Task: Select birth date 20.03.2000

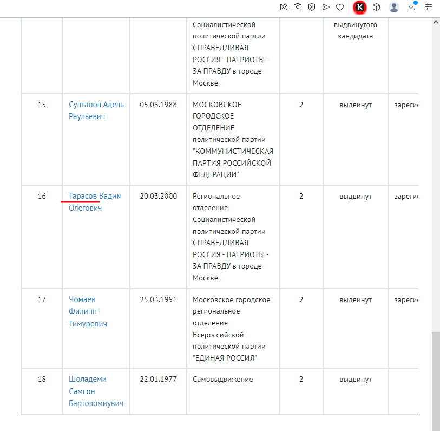Action: [x=158, y=196]
